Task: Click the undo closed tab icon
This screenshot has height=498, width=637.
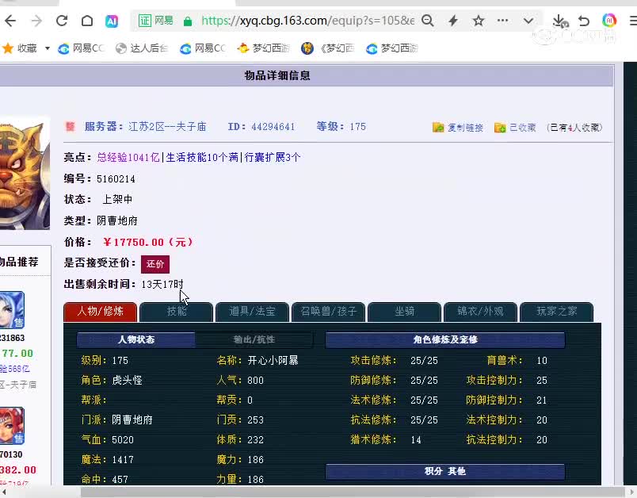Action: [x=584, y=21]
